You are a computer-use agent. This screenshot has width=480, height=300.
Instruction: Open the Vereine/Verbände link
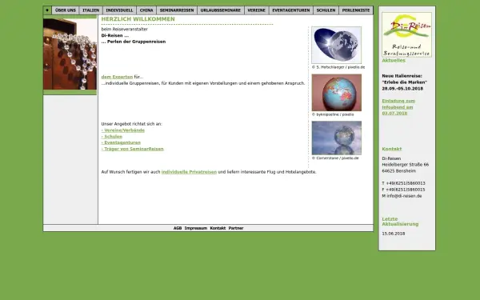pos(122,130)
